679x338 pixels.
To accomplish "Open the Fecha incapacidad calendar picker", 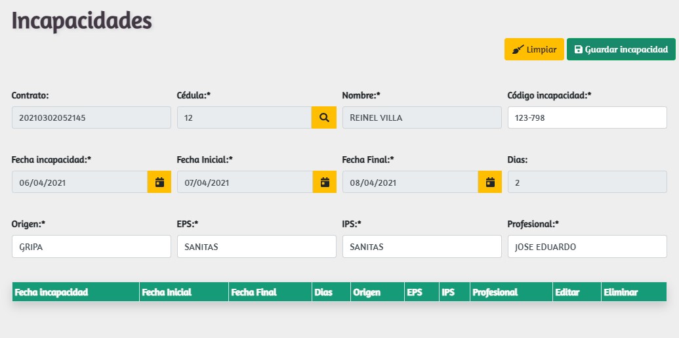I will (159, 182).
